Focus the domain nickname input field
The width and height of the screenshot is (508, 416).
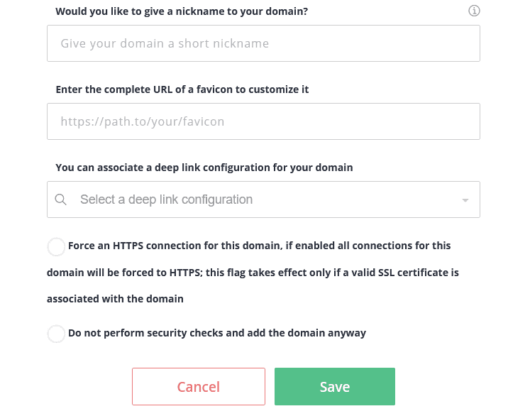tap(263, 43)
